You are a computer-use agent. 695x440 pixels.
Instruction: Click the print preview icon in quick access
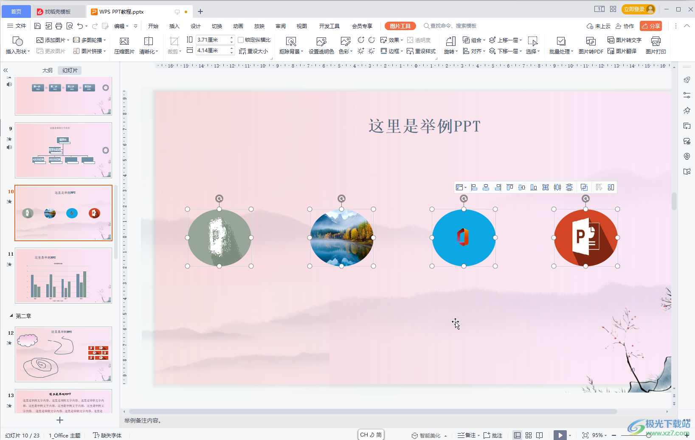click(70, 26)
